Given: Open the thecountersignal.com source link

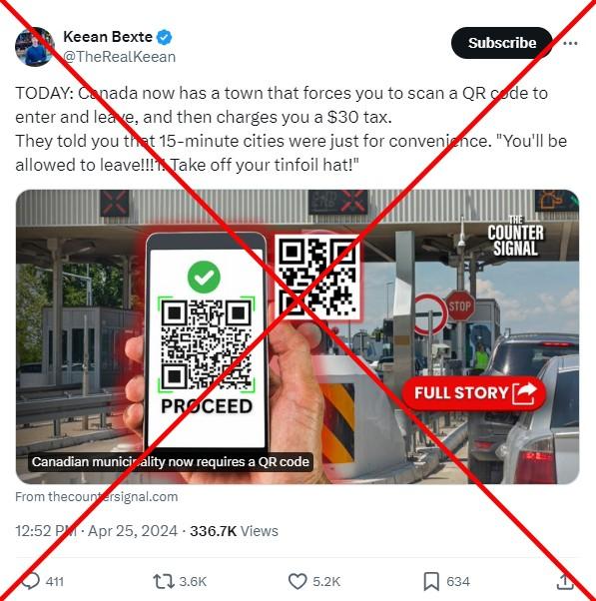Looking at the screenshot, I should [97, 497].
